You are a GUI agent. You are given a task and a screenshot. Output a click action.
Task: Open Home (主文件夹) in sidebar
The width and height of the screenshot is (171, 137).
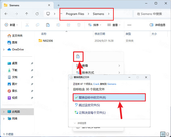pyautogui.click(x=15, y=36)
